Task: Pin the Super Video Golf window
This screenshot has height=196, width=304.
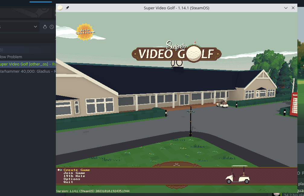Action: 67,8
